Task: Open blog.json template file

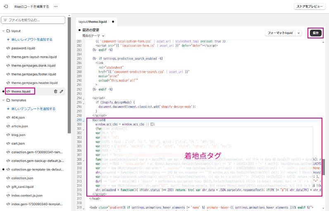Action: coord(18,135)
